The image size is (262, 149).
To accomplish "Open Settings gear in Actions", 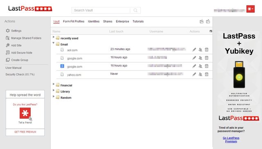I will click(8, 31).
